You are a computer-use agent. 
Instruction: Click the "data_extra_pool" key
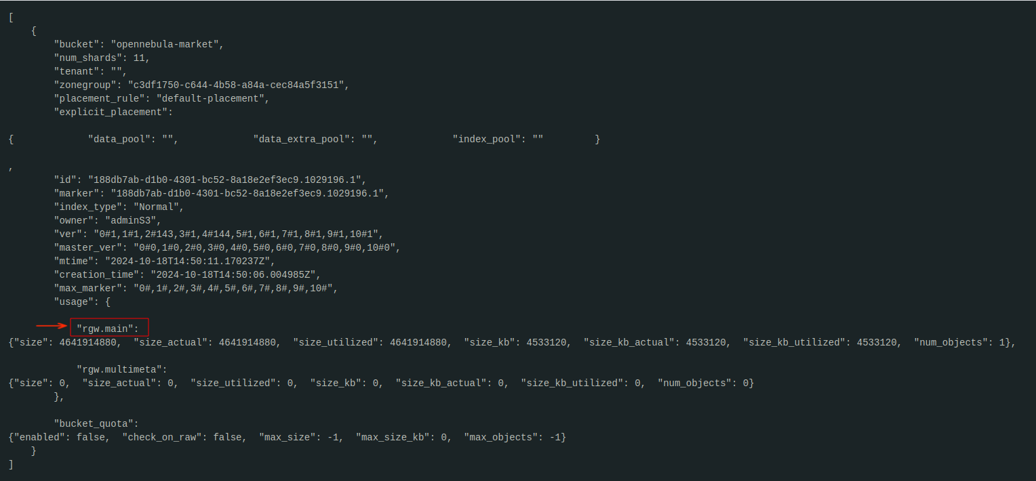point(304,139)
